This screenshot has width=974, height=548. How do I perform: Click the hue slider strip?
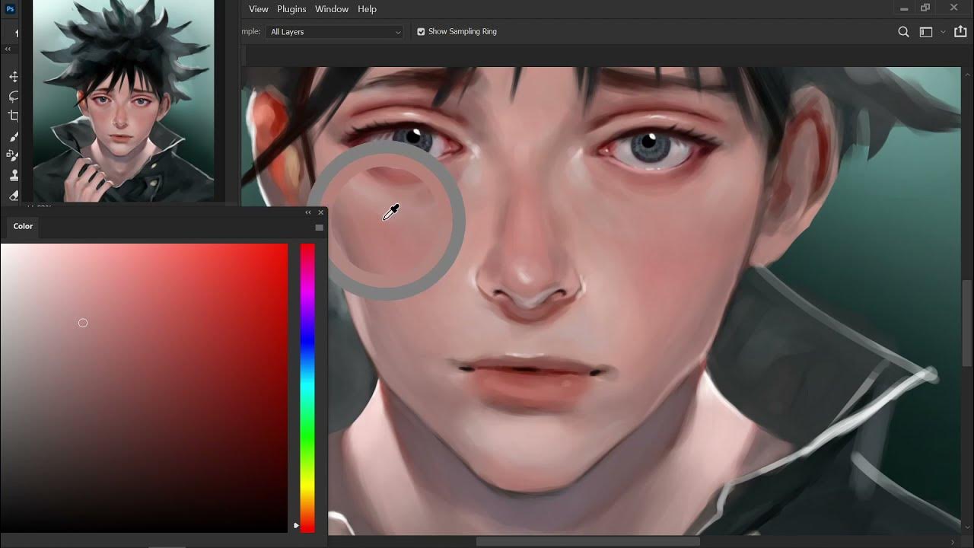307,387
